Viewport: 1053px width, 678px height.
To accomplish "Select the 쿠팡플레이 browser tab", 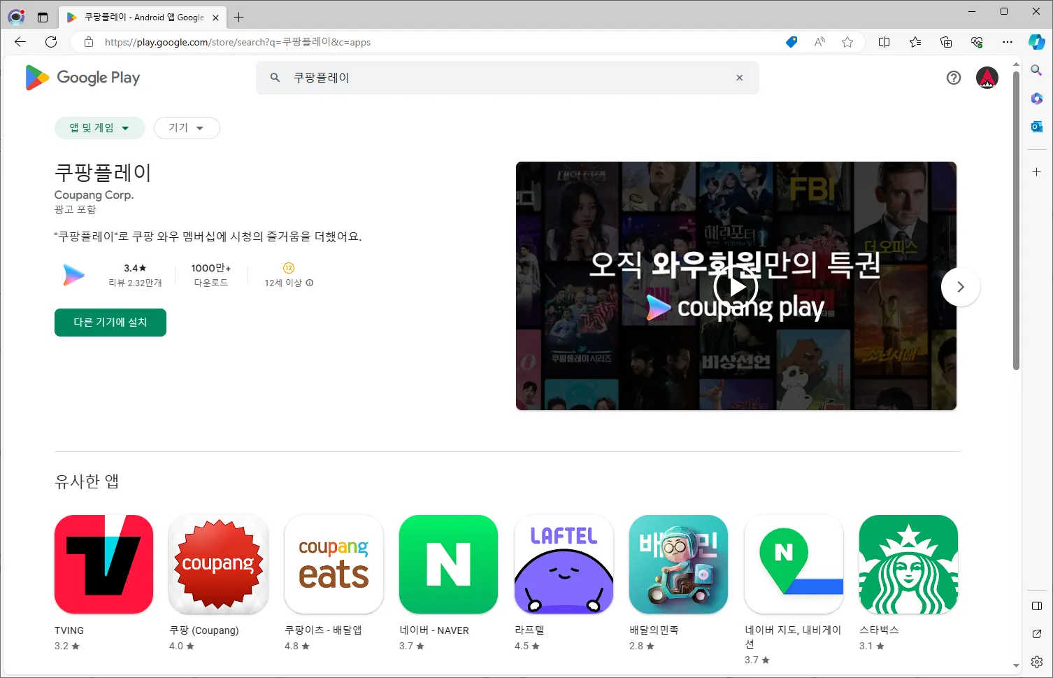I will coord(143,17).
